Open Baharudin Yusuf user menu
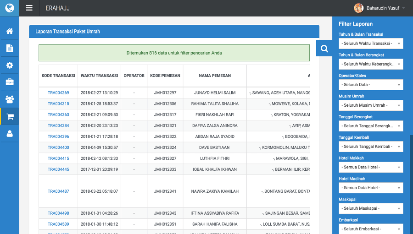This screenshot has height=234, width=413. (380, 8)
